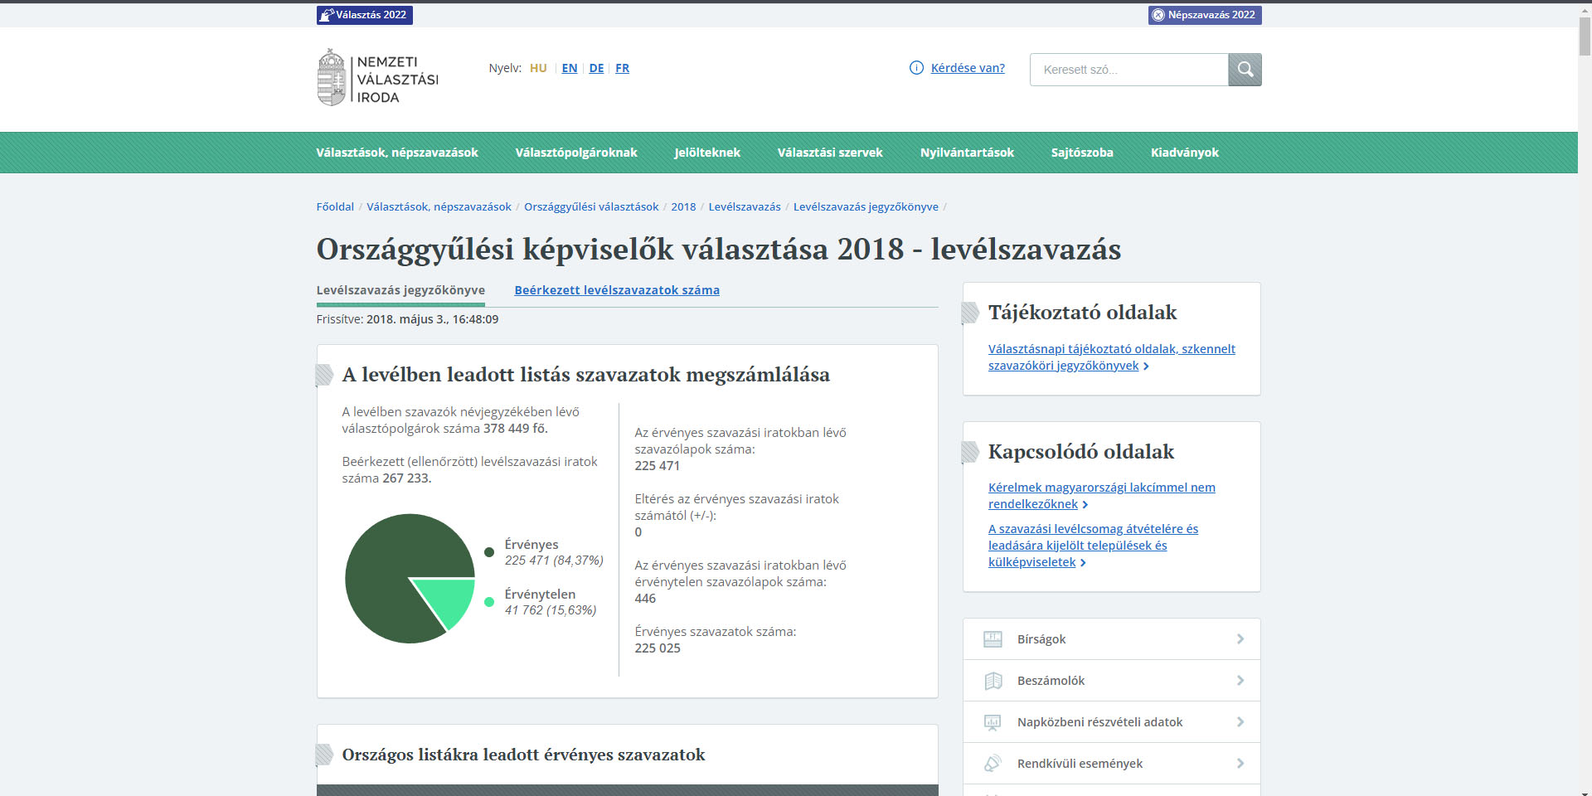
Task: Select the Levélszavazás jegyzőkönyve tab
Action: tap(400, 290)
